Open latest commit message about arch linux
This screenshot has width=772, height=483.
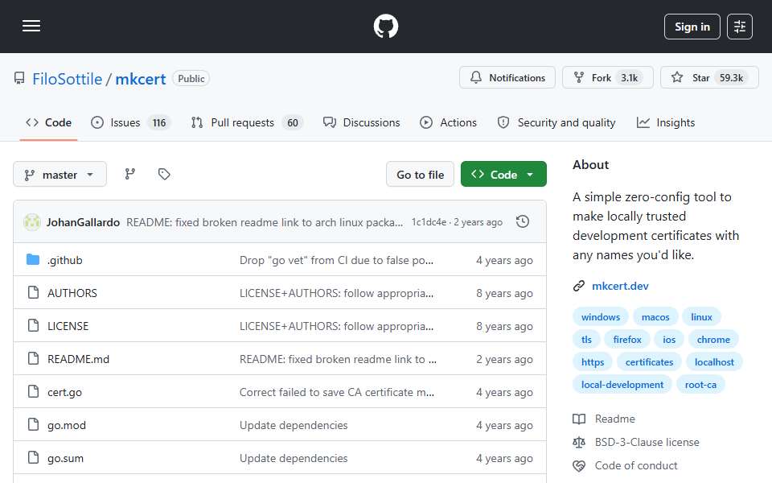click(x=265, y=222)
